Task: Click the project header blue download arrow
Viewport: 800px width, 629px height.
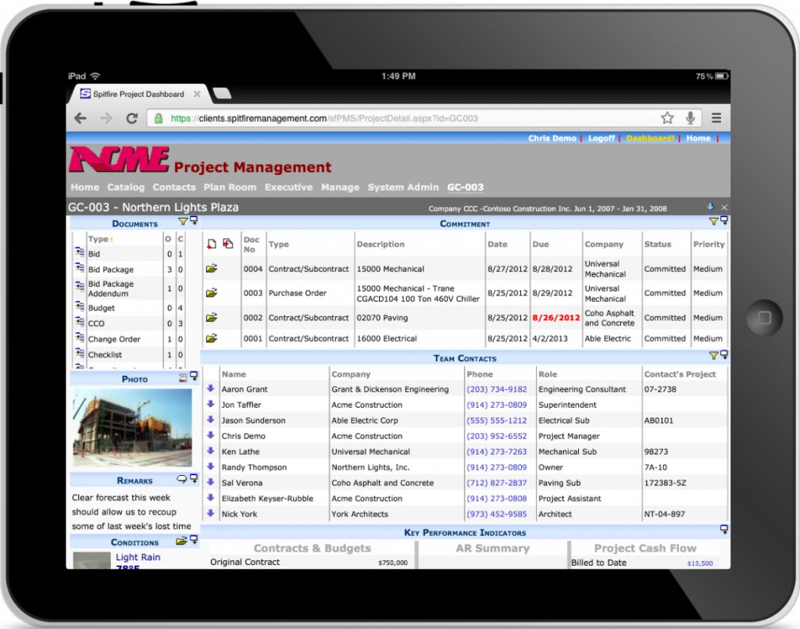Action: click(711, 206)
